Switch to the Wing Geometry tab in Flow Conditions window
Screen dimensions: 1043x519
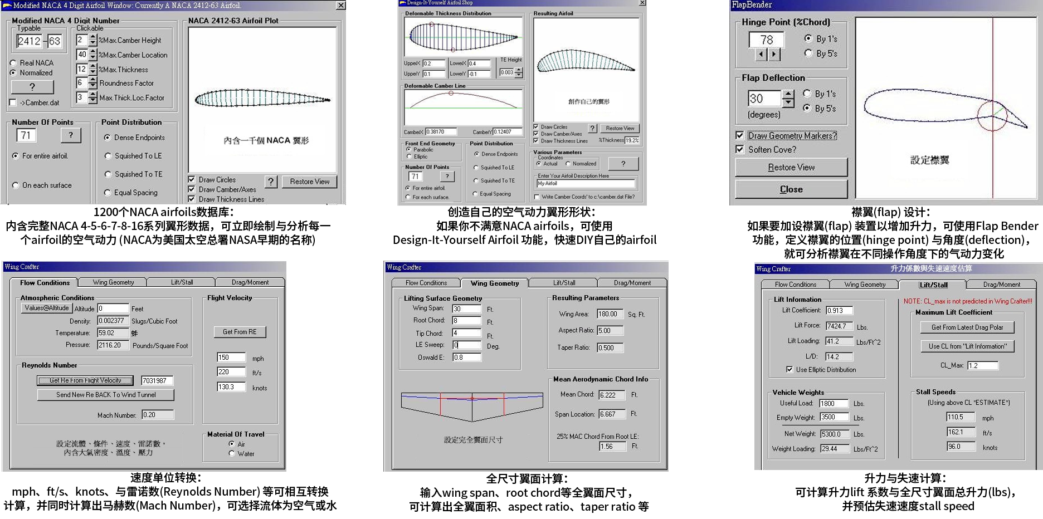click(x=113, y=282)
